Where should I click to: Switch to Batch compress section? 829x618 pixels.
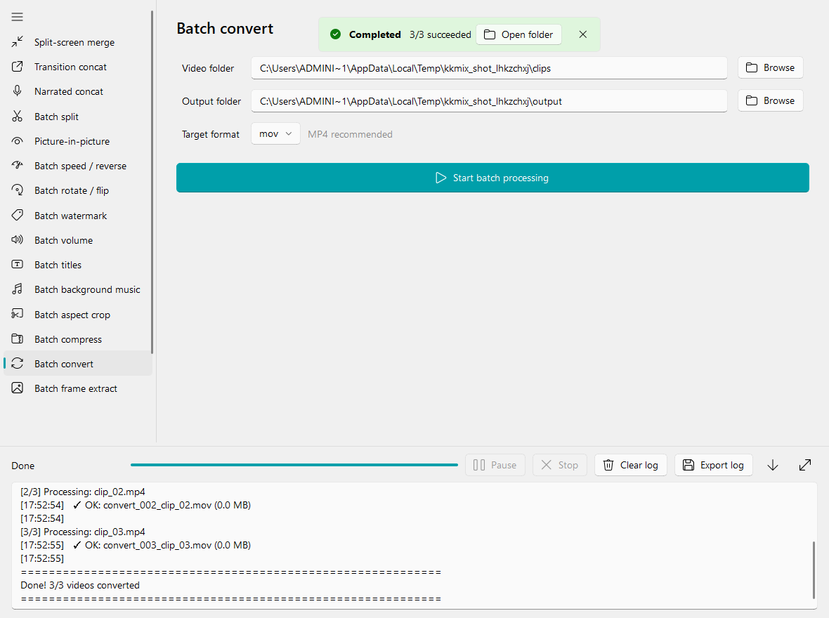pos(78,339)
